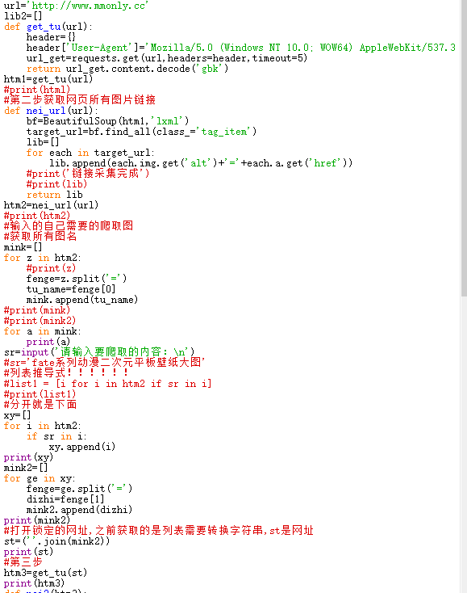Click the "bf=BeautifulSoup(html,'lxml')" line
The height and width of the screenshot is (593, 467).
(107, 121)
